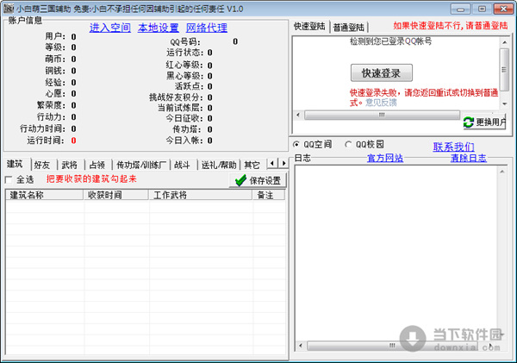This screenshot has height=363, width=517.
Task: Click the 保存设置 button
Action: 258,180
